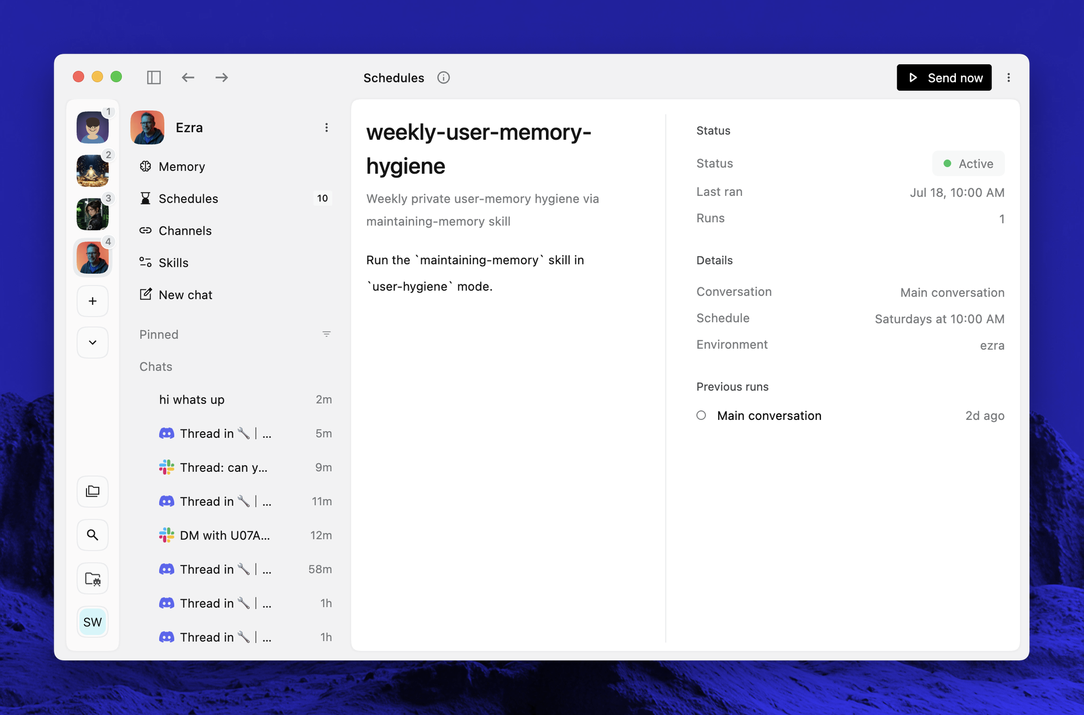Image resolution: width=1084 pixels, height=715 pixels.
Task: Open filter icon next to Pinned
Action: 326,334
